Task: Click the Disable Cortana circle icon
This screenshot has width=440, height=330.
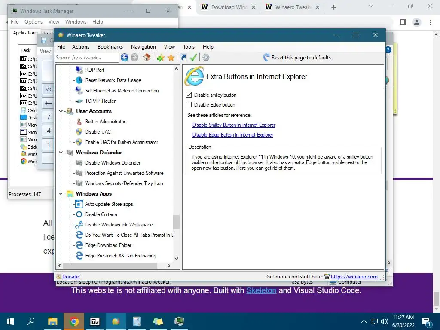Action: point(79,214)
